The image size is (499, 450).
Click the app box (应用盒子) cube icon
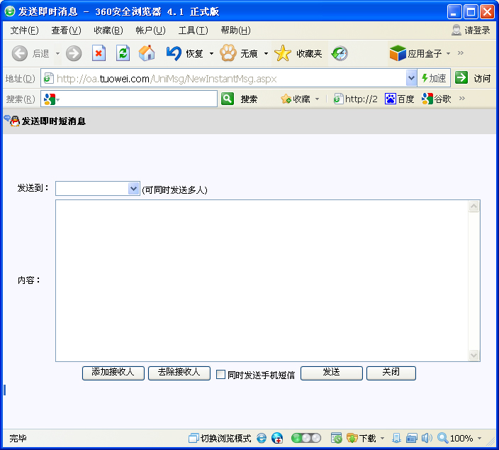(x=398, y=54)
